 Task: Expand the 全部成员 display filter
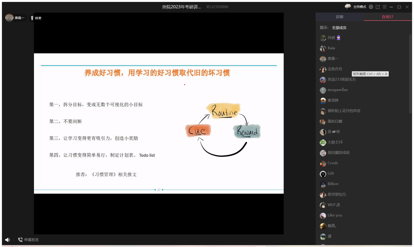pyautogui.click(x=339, y=28)
